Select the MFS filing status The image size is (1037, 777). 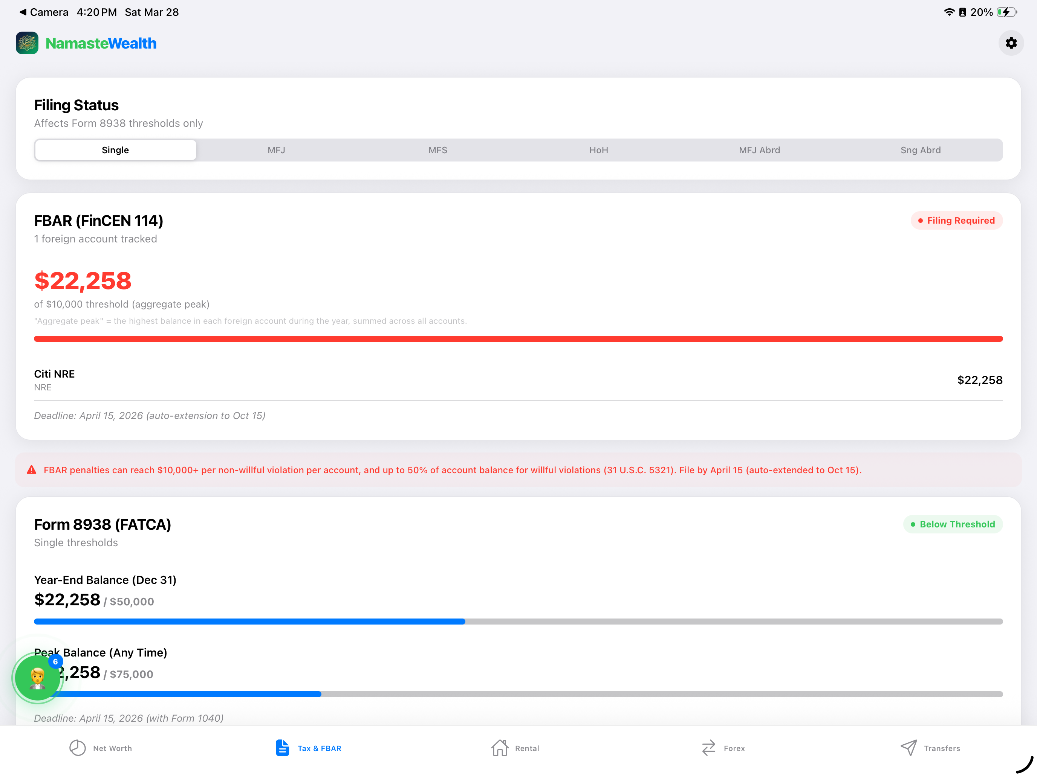(x=437, y=150)
